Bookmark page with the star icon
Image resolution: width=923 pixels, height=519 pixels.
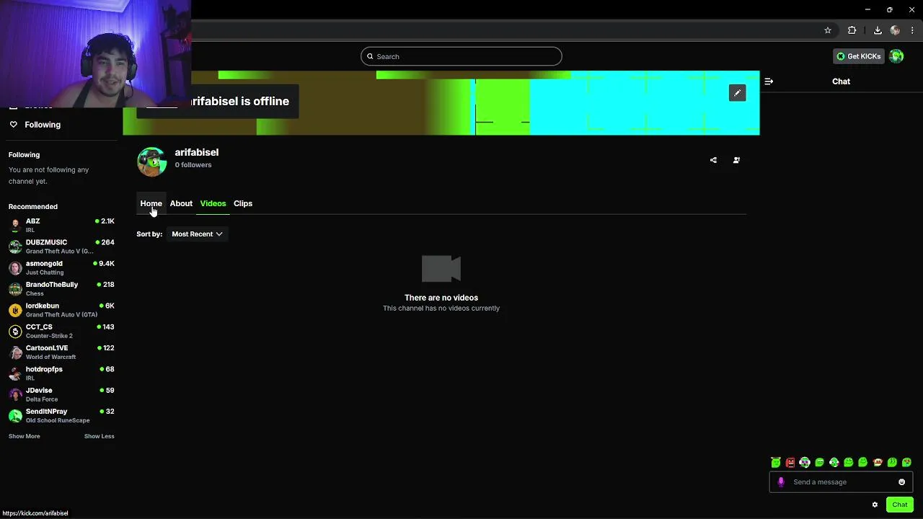click(x=828, y=30)
